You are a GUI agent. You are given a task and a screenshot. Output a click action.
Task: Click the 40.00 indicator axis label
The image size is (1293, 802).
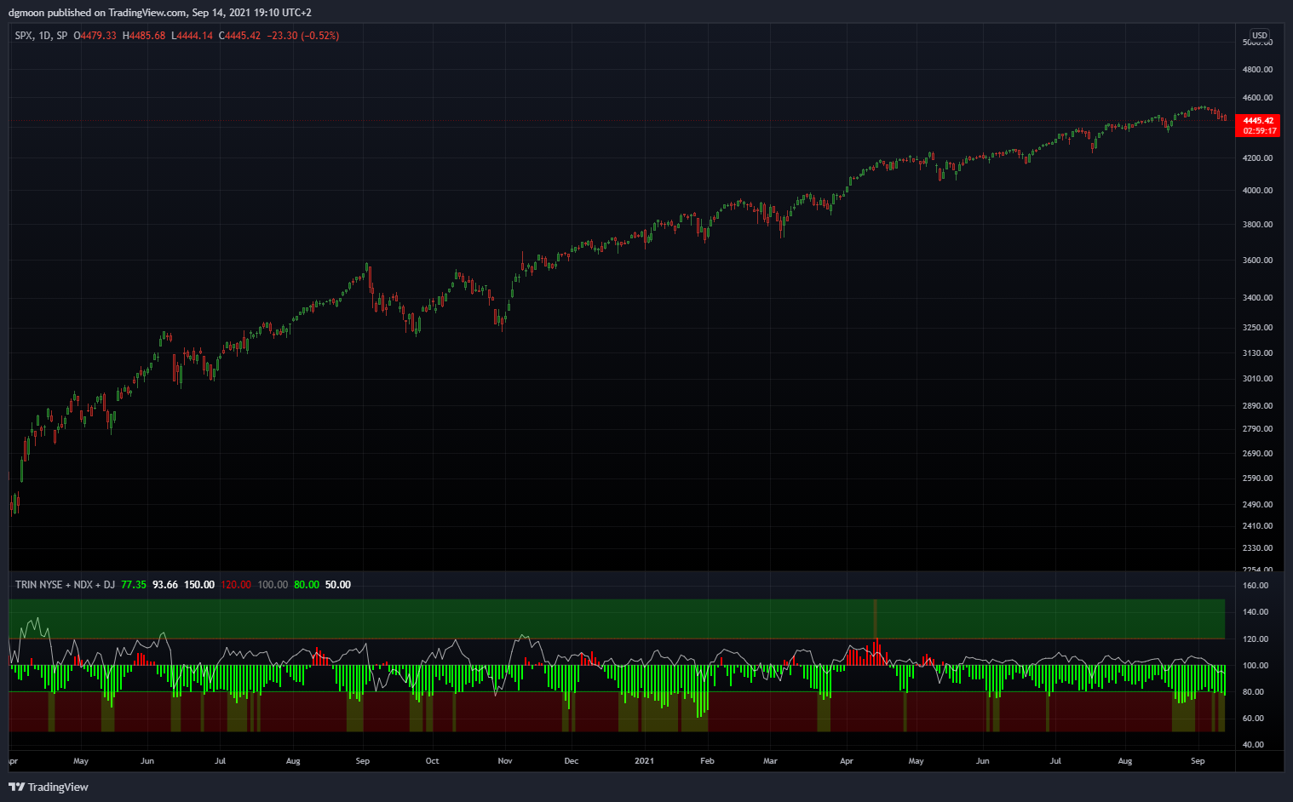(1253, 745)
